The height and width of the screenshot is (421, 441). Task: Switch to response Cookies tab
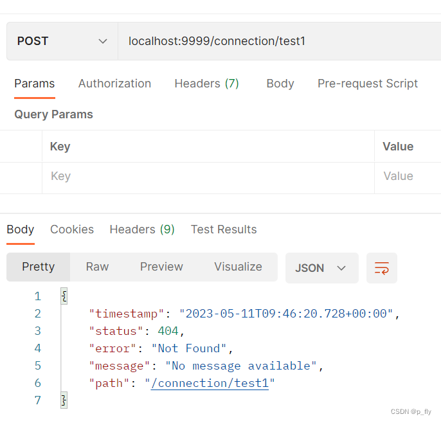(72, 229)
